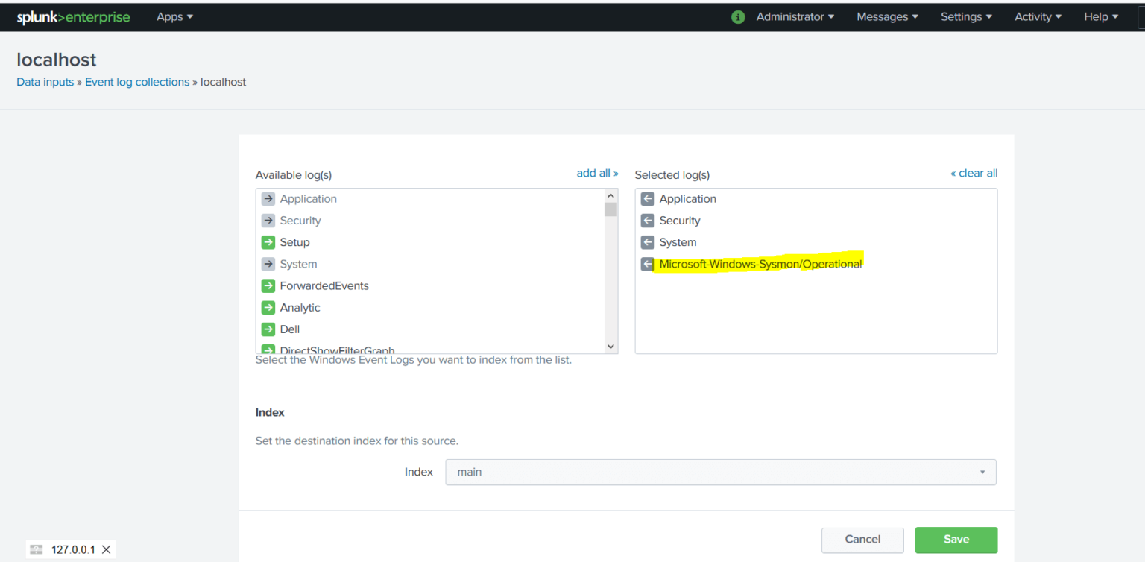Screen dimensions: 1145x562
Task: Add the Dell log via its arrow icon
Action: coord(268,329)
